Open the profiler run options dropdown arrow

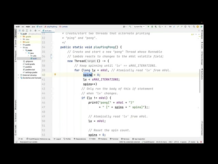coord(162,27)
